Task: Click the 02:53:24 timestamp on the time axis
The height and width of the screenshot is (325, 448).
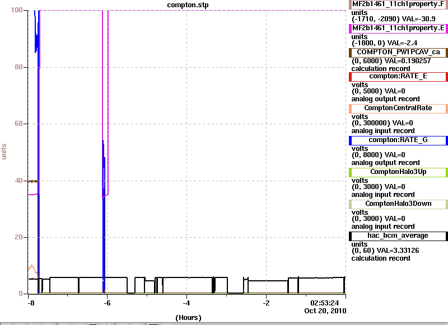Action: tap(325, 303)
